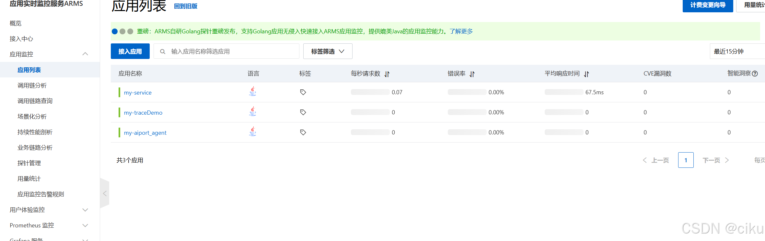Click the 输入应用名称筛选应用 search field
This screenshot has height=241, width=765.
[226, 51]
